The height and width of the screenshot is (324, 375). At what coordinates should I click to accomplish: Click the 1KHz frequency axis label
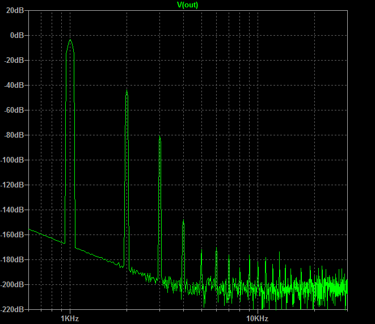click(70, 318)
